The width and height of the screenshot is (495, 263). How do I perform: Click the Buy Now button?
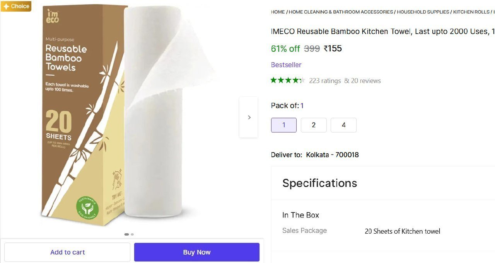[197, 252]
